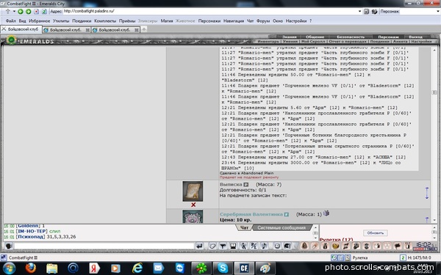Open dropdown arrow next to up arrow
This screenshot has height=275, width=441.
click(14, 12)
